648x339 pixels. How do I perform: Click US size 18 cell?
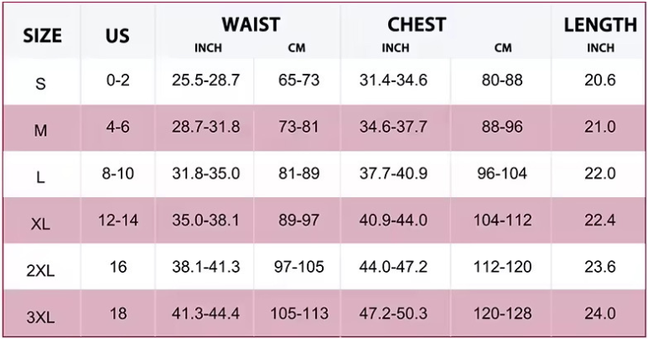tap(118, 314)
